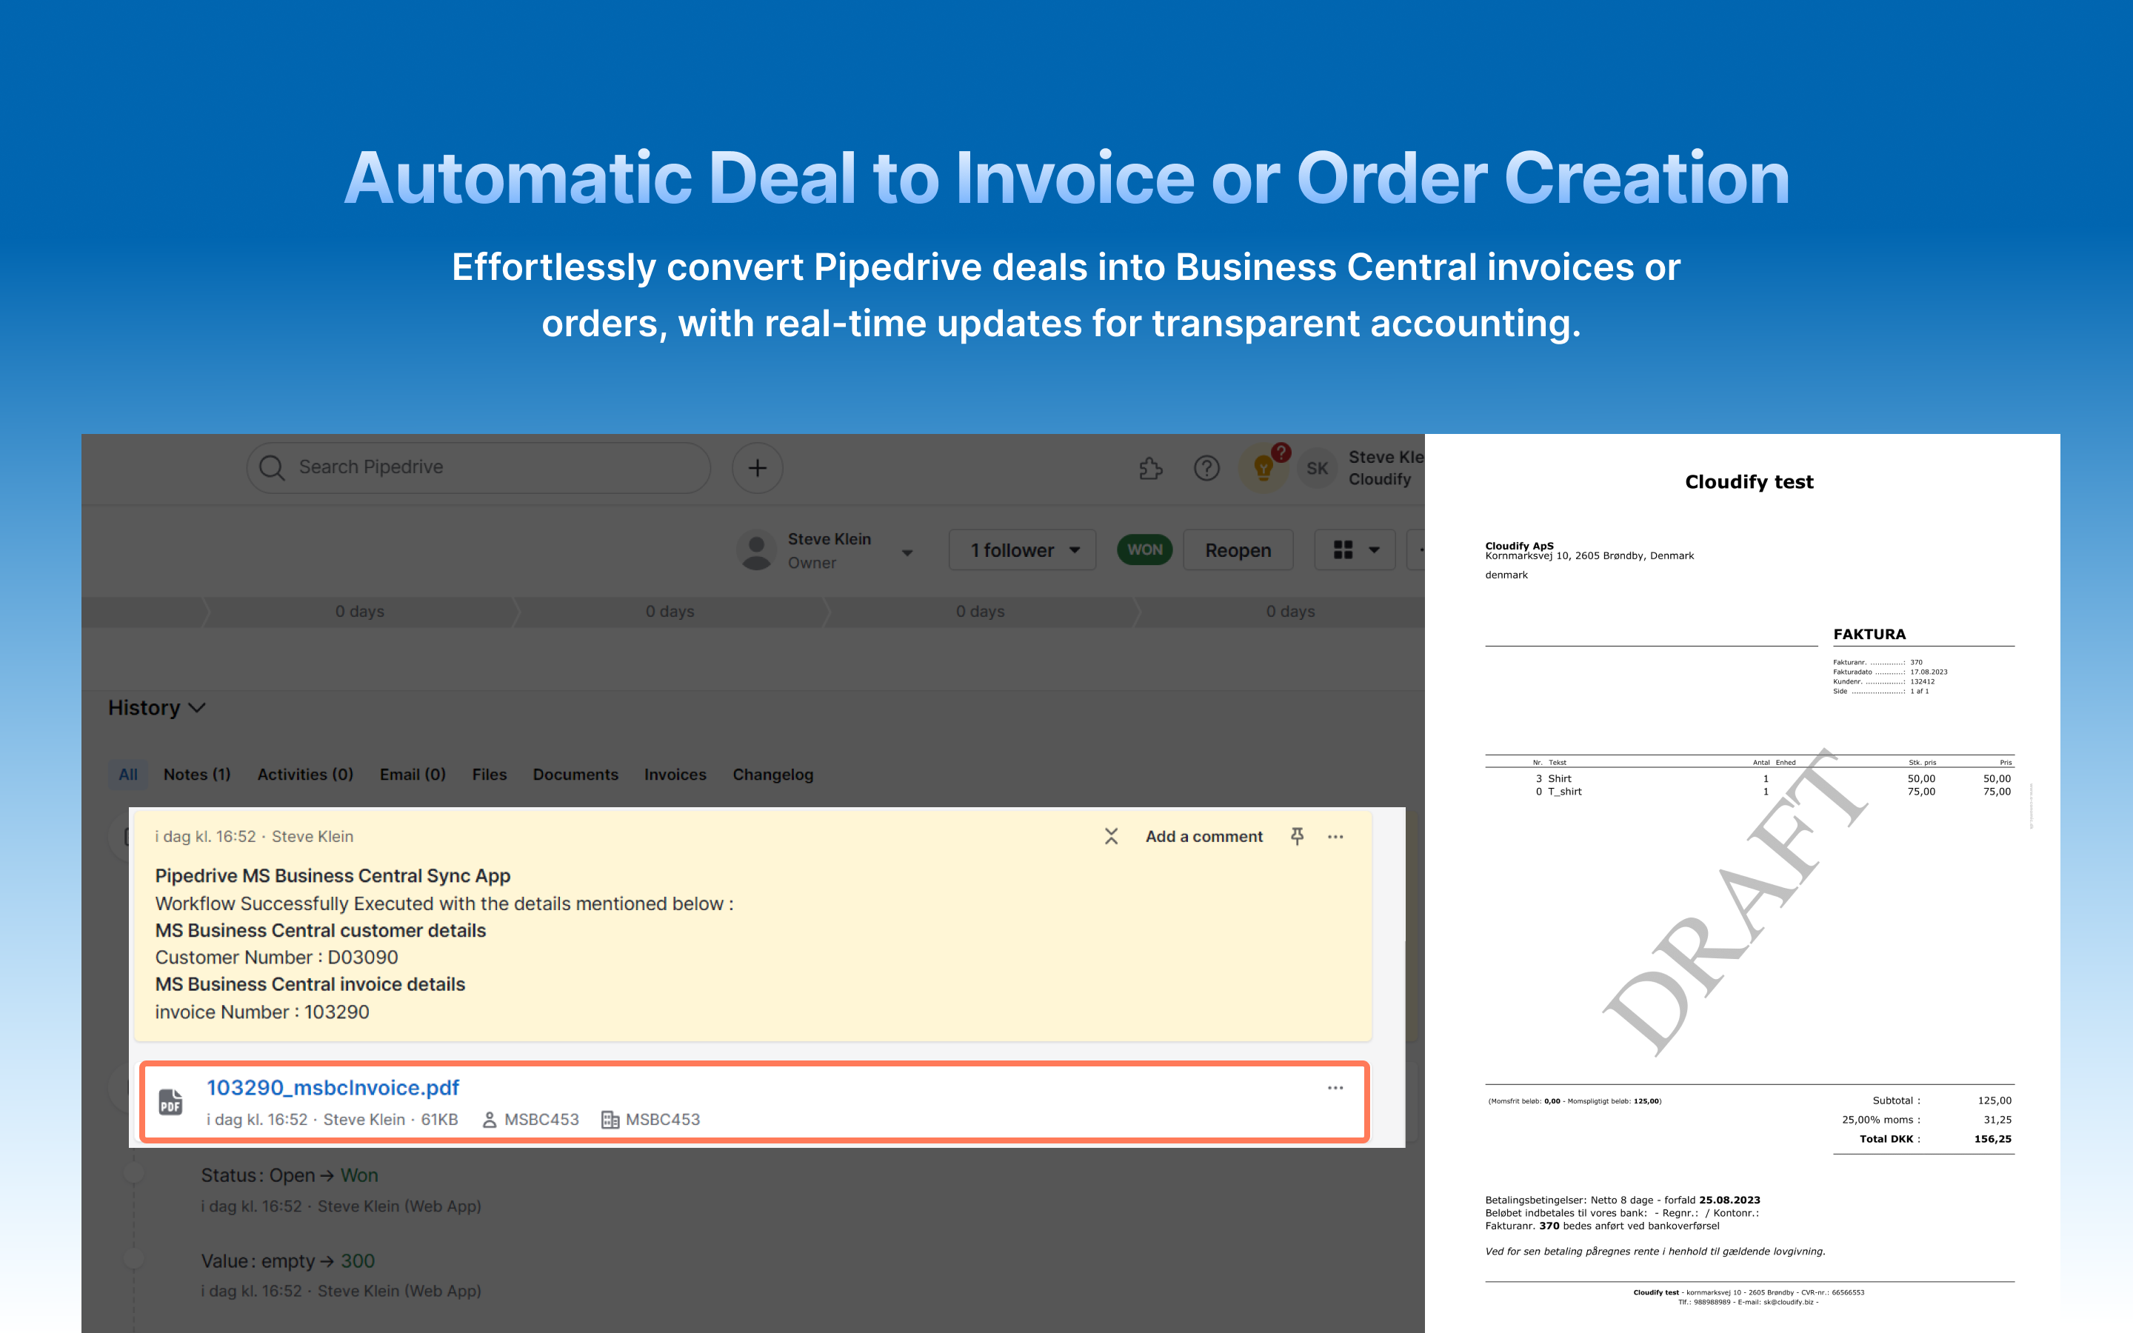Click the MSBC453 person link

541,1119
